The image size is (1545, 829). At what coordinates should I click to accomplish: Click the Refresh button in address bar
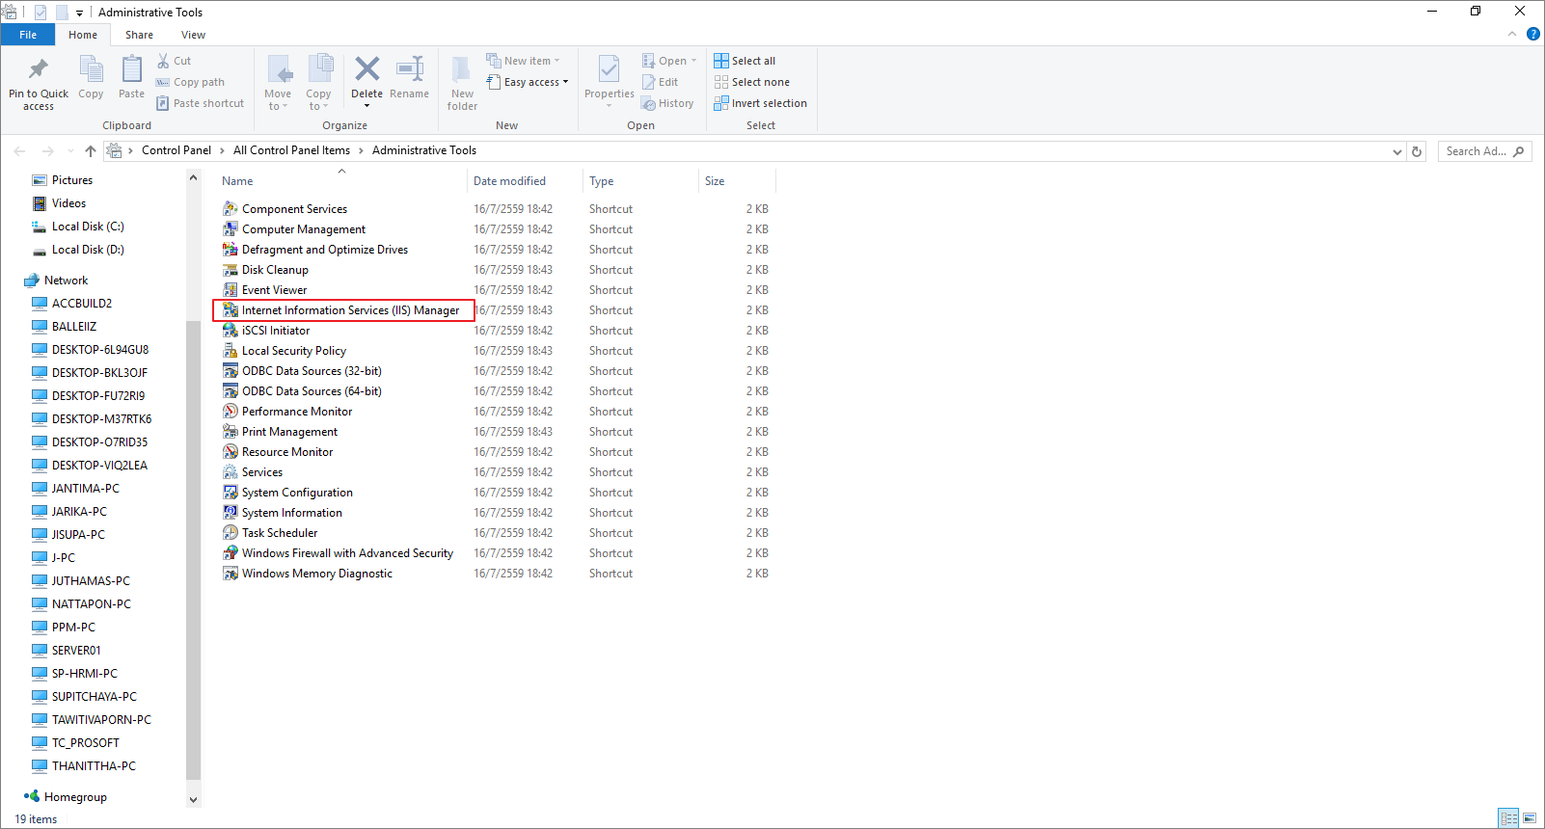(1417, 151)
